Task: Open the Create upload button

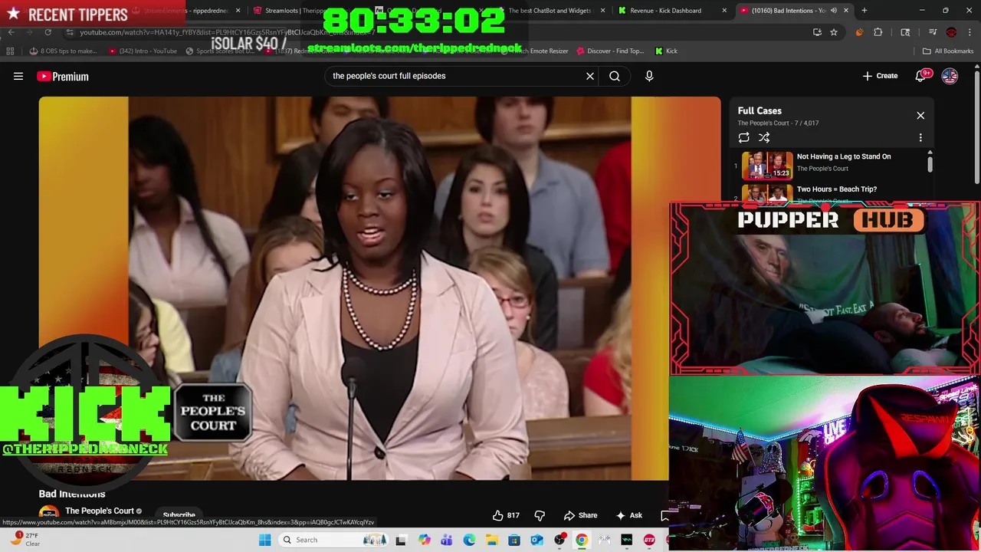Action: (x=880, y=76)
